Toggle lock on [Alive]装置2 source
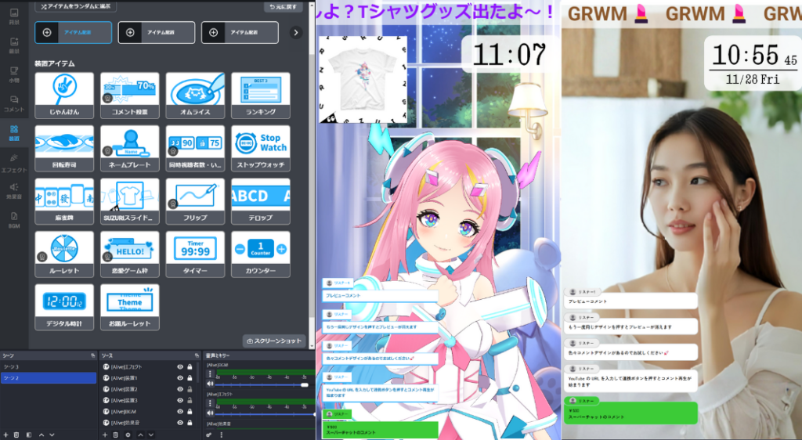Image resolution: width=802 pixels, height=440 pixels. tap(190, 389)
